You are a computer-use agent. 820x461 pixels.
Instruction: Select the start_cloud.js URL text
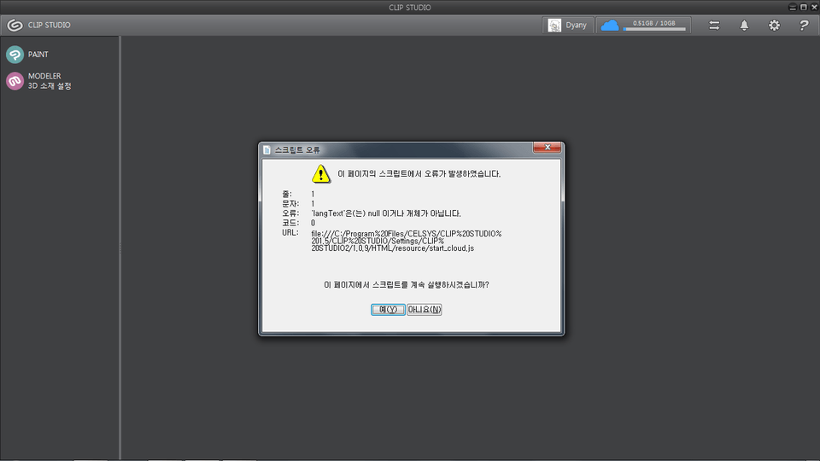pyautogui.click(x=407, y=241)
